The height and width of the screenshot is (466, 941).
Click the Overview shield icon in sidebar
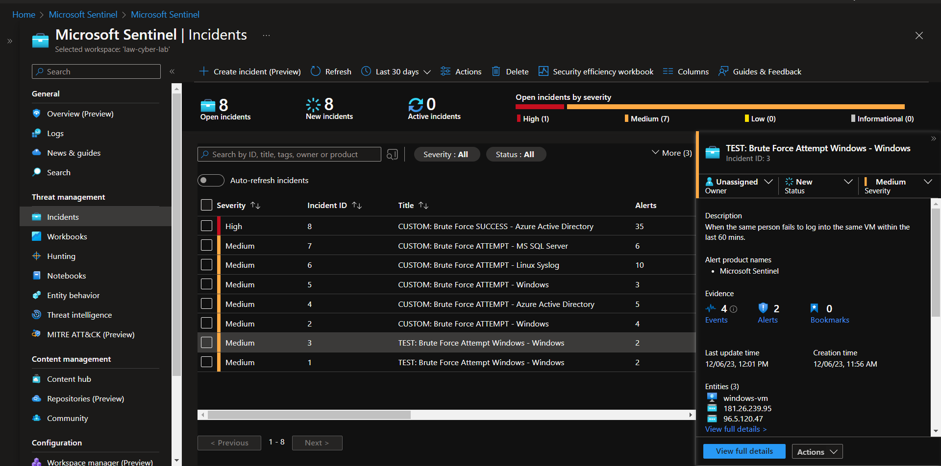36,114
